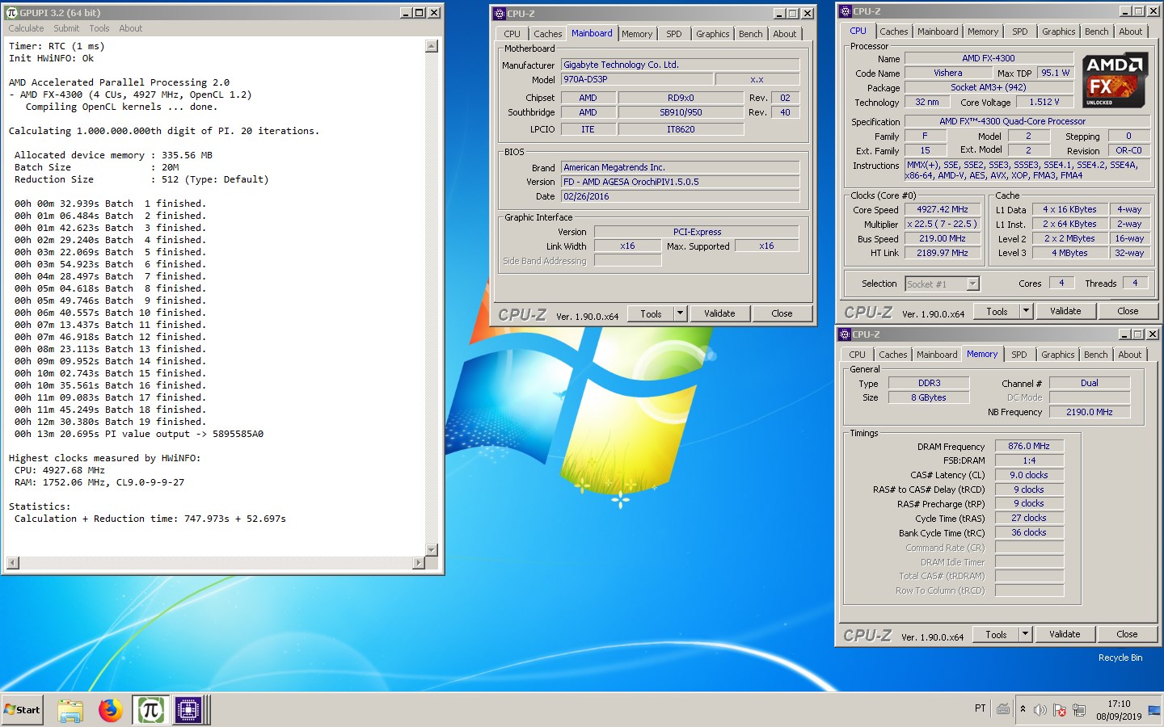Image resolution: width=1164 pixels, height=727 pixels.
Task: Open the Calculate menu in GPUPI
Action: 26,28
